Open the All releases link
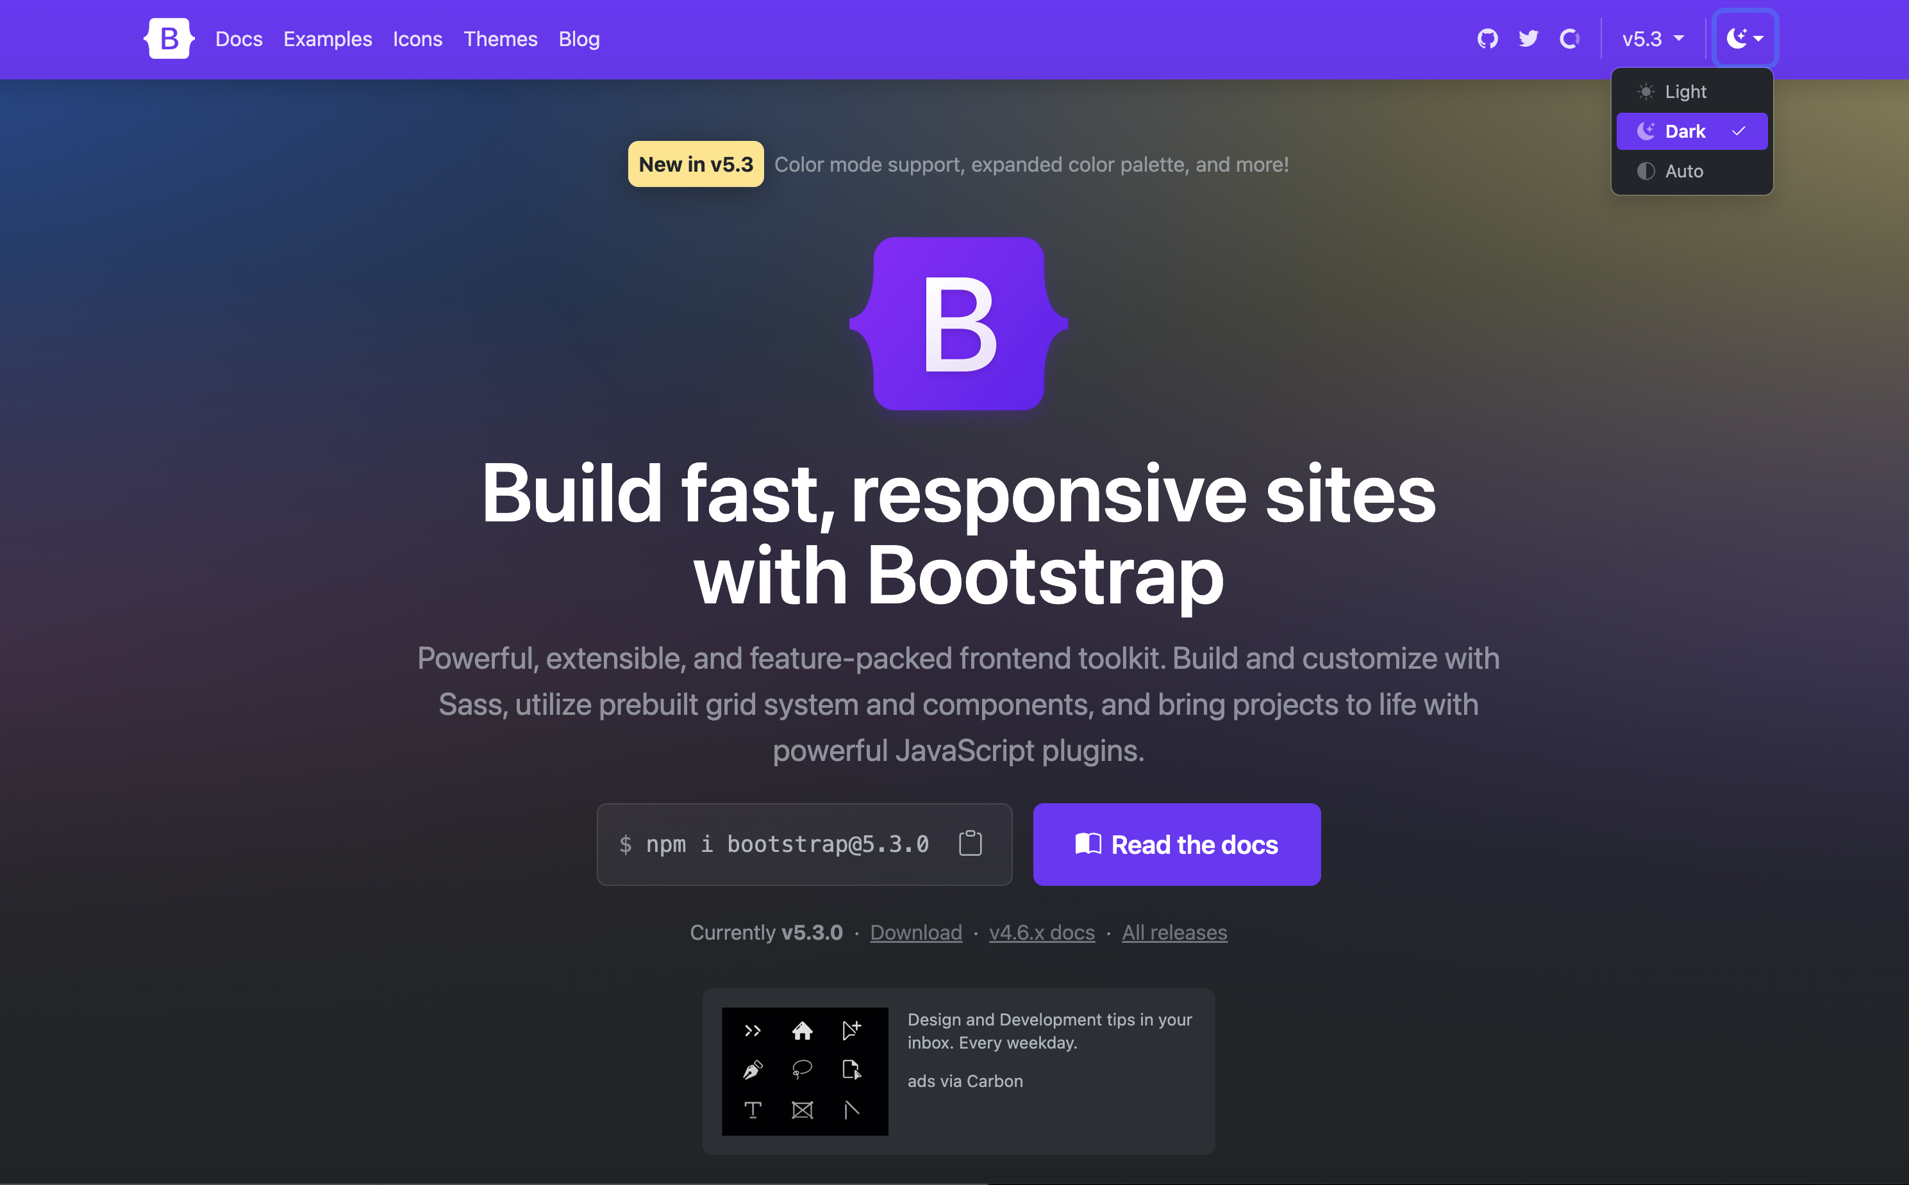Screen dimensions: 1909x1185 pyautogui.click(x=1174, y=932)
